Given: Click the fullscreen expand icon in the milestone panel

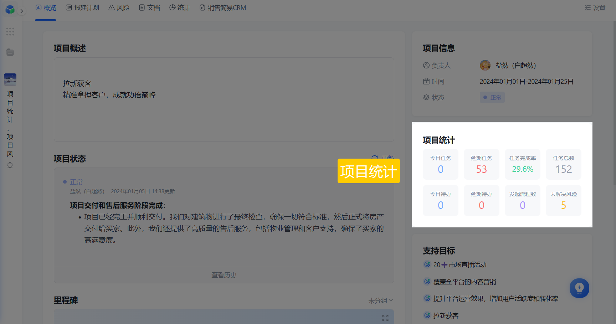Looking at the screenshot, I should [385, 318].
